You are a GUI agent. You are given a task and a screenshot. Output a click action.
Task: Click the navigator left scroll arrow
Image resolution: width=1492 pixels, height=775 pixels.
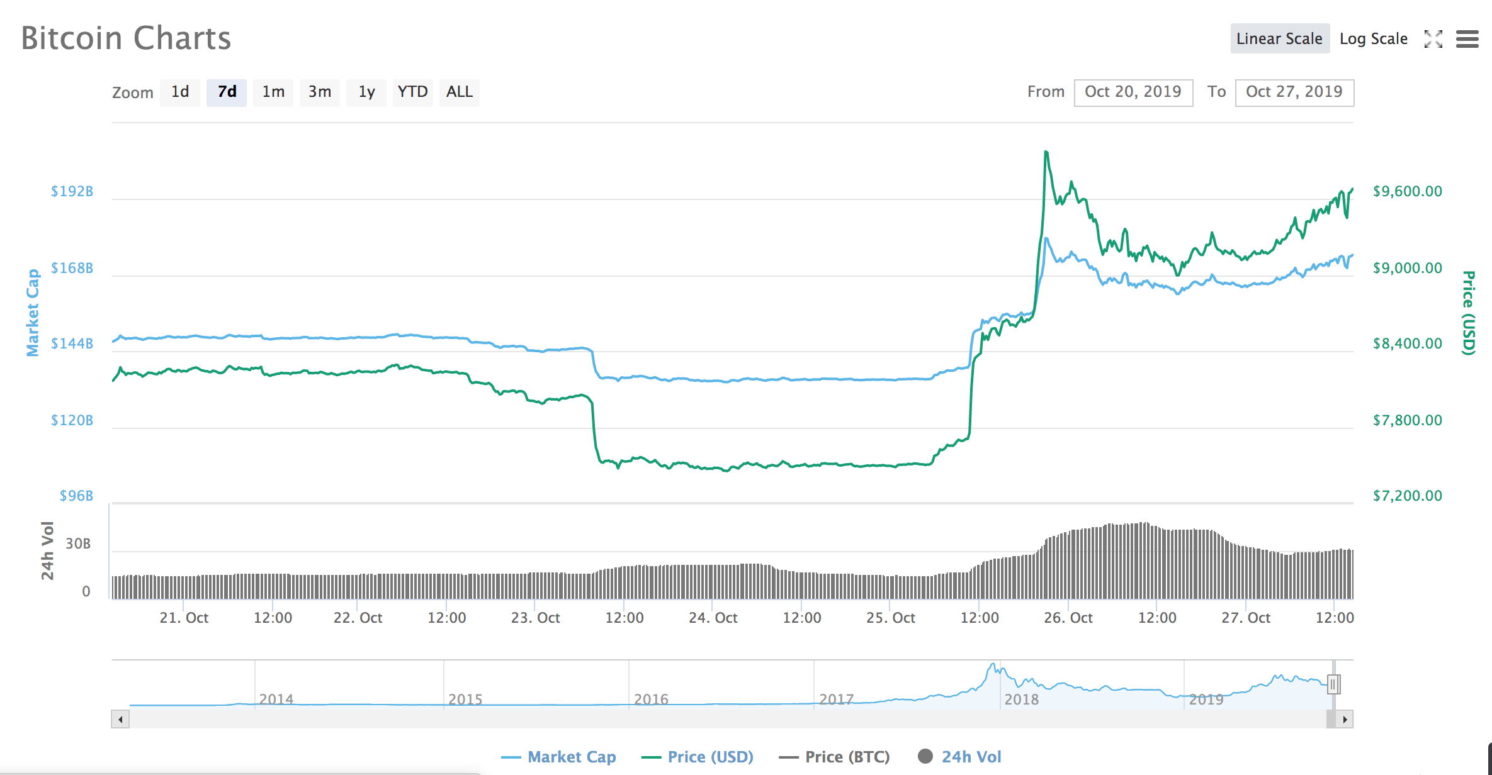coord(120,719)
